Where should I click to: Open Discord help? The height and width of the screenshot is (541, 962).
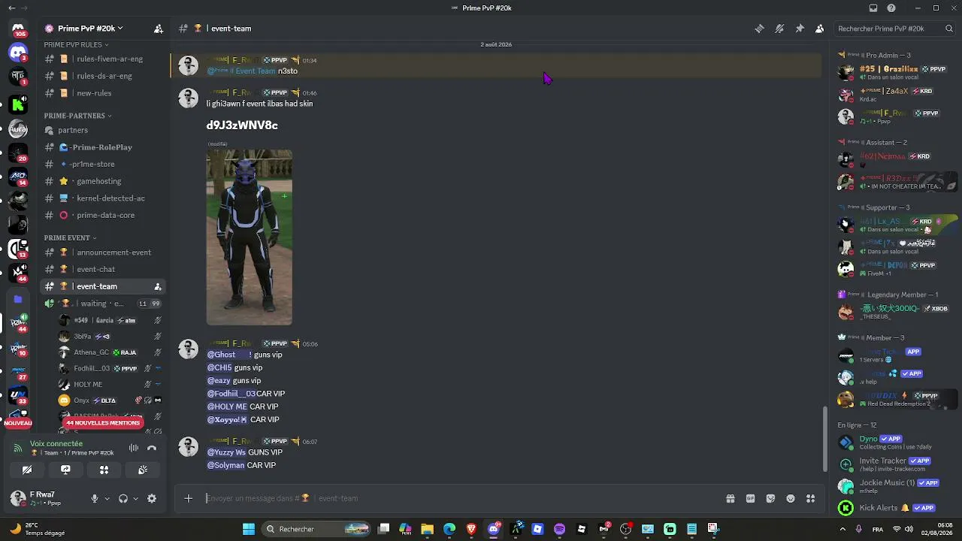pyautogui.click(x=891, y=8)
